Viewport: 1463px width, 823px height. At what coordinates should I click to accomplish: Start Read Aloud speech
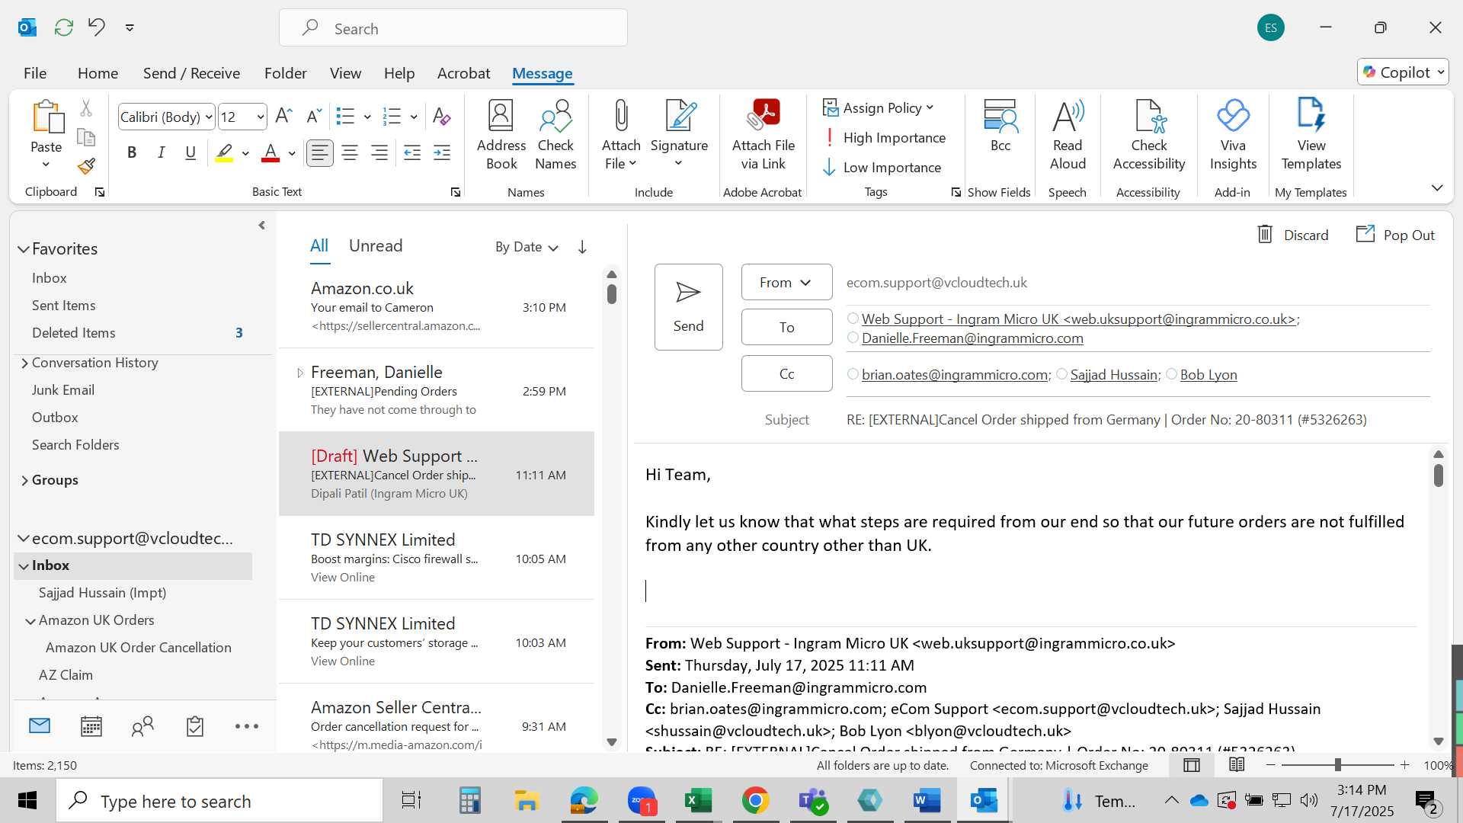[x=1068, y=136]
